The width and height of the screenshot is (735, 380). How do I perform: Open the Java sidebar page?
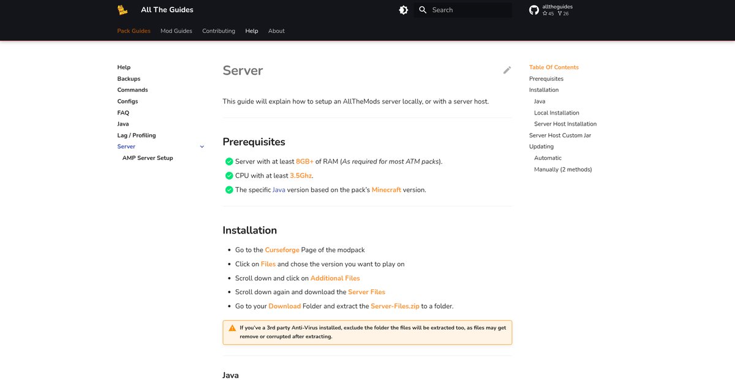pos(123,124)
